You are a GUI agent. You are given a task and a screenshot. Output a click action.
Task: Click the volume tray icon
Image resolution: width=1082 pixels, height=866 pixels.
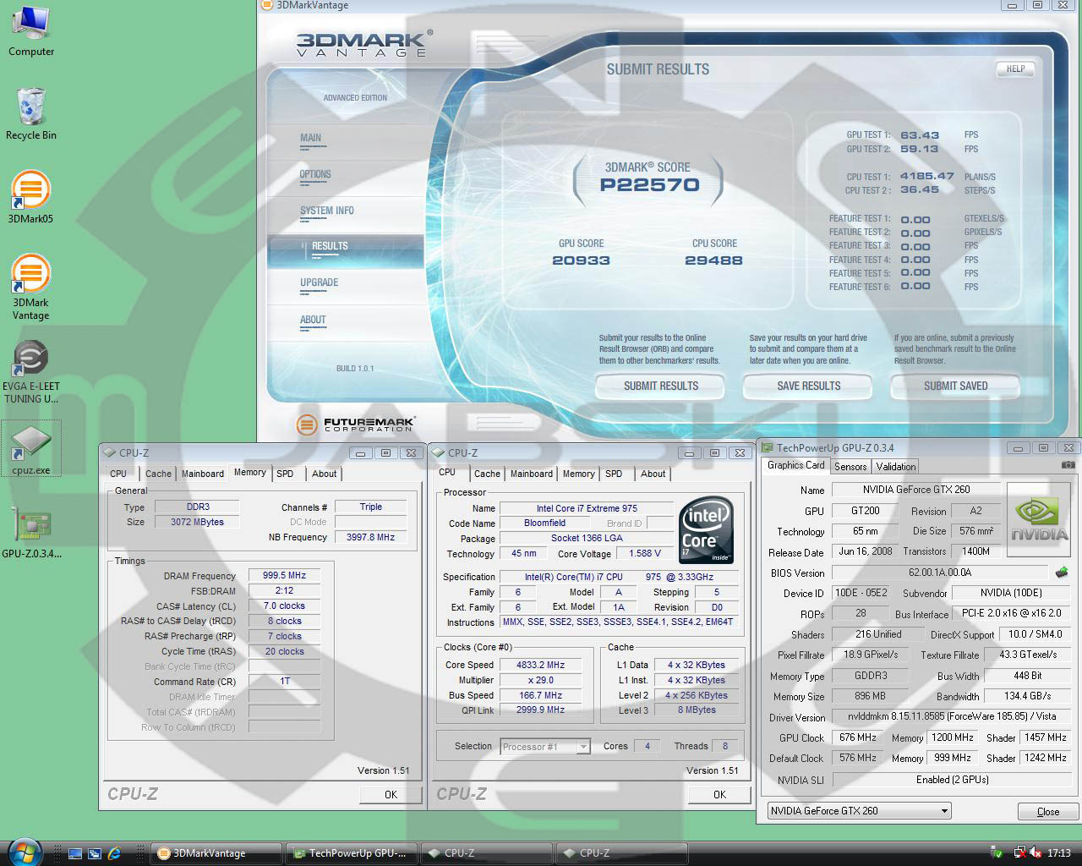(x=1036, y=853)
